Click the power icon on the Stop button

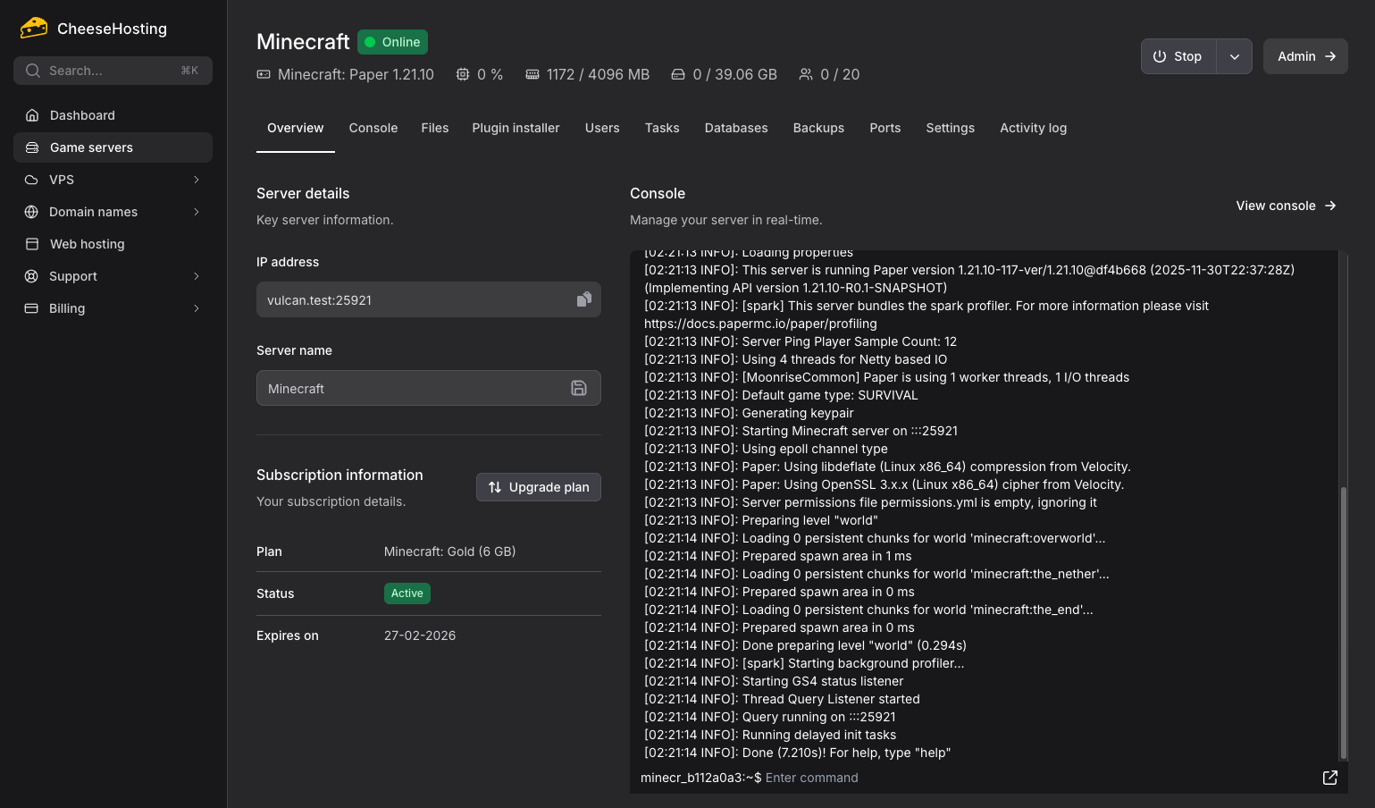click(1161, 55)
